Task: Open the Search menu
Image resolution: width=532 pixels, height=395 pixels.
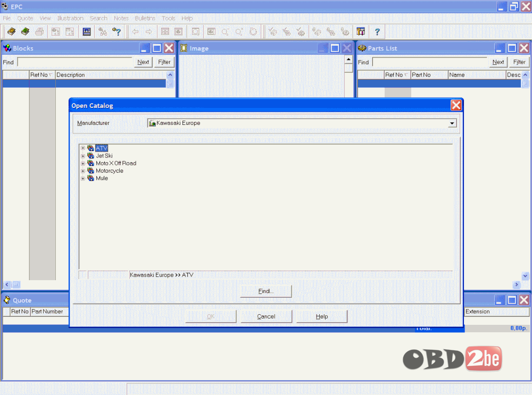Action: click(98, 18)
